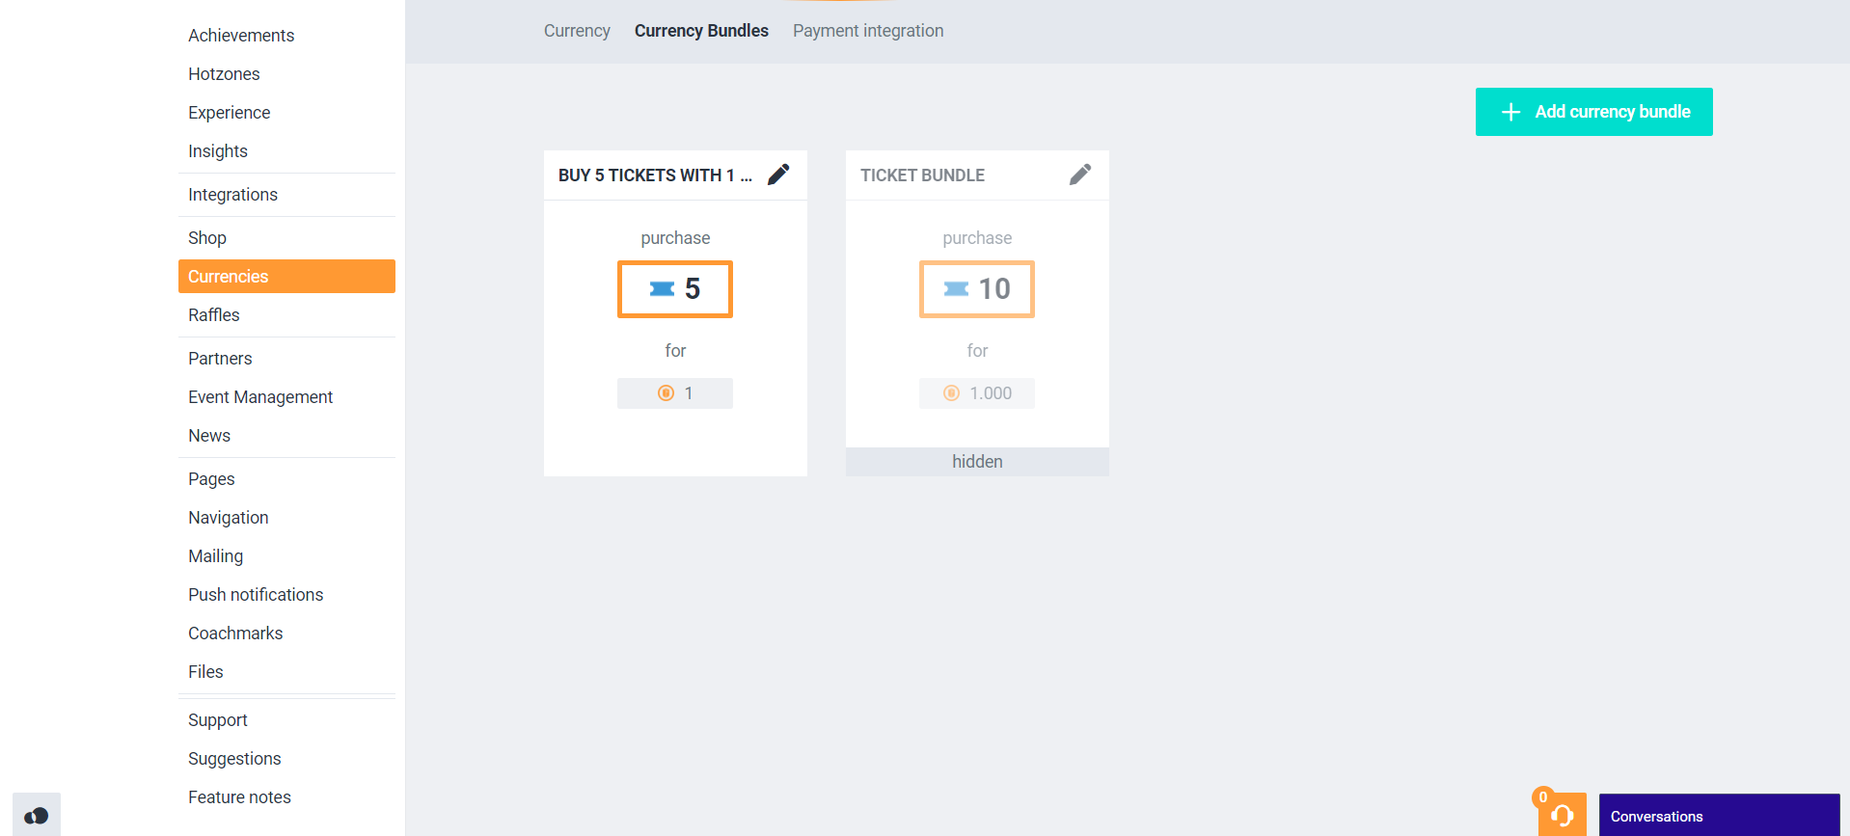Open the support headset chat icon
The image size is (1850, 836).
[1563, 816]
